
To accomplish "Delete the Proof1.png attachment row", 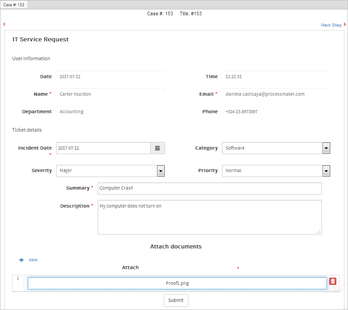I will pyautogui.click(x=333, y=281).
